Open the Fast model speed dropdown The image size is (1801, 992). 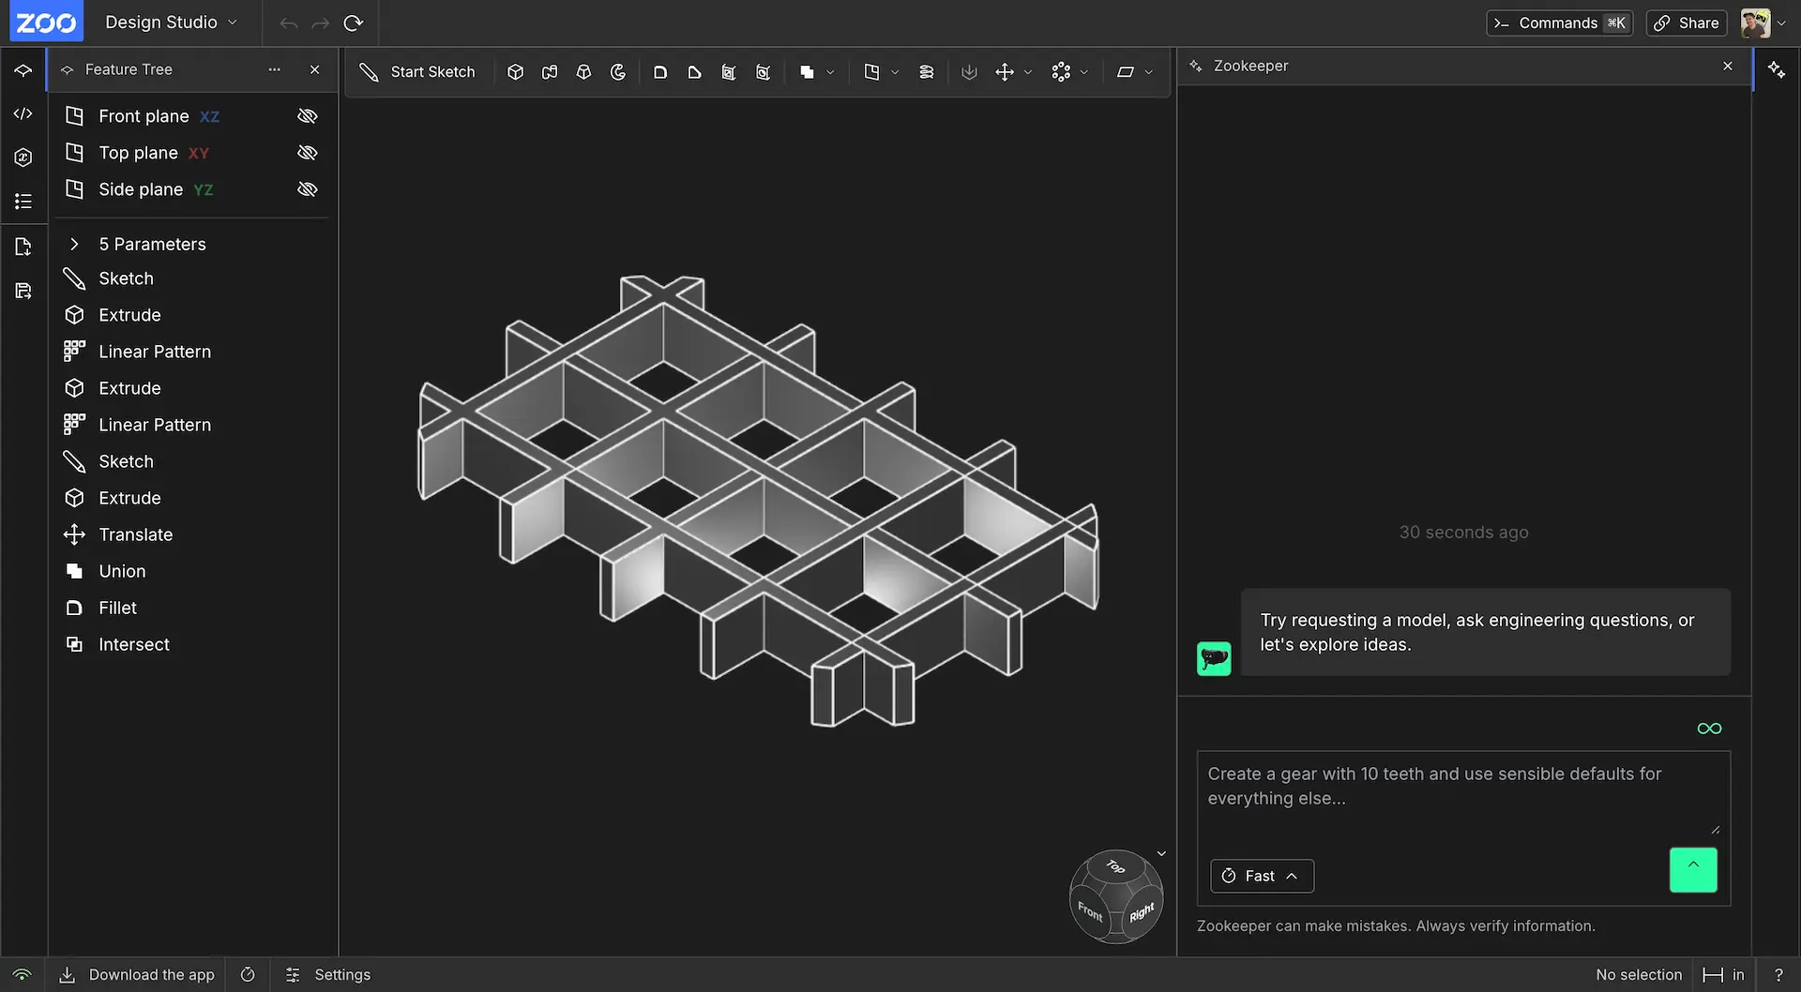click(x=1261, y=876)
